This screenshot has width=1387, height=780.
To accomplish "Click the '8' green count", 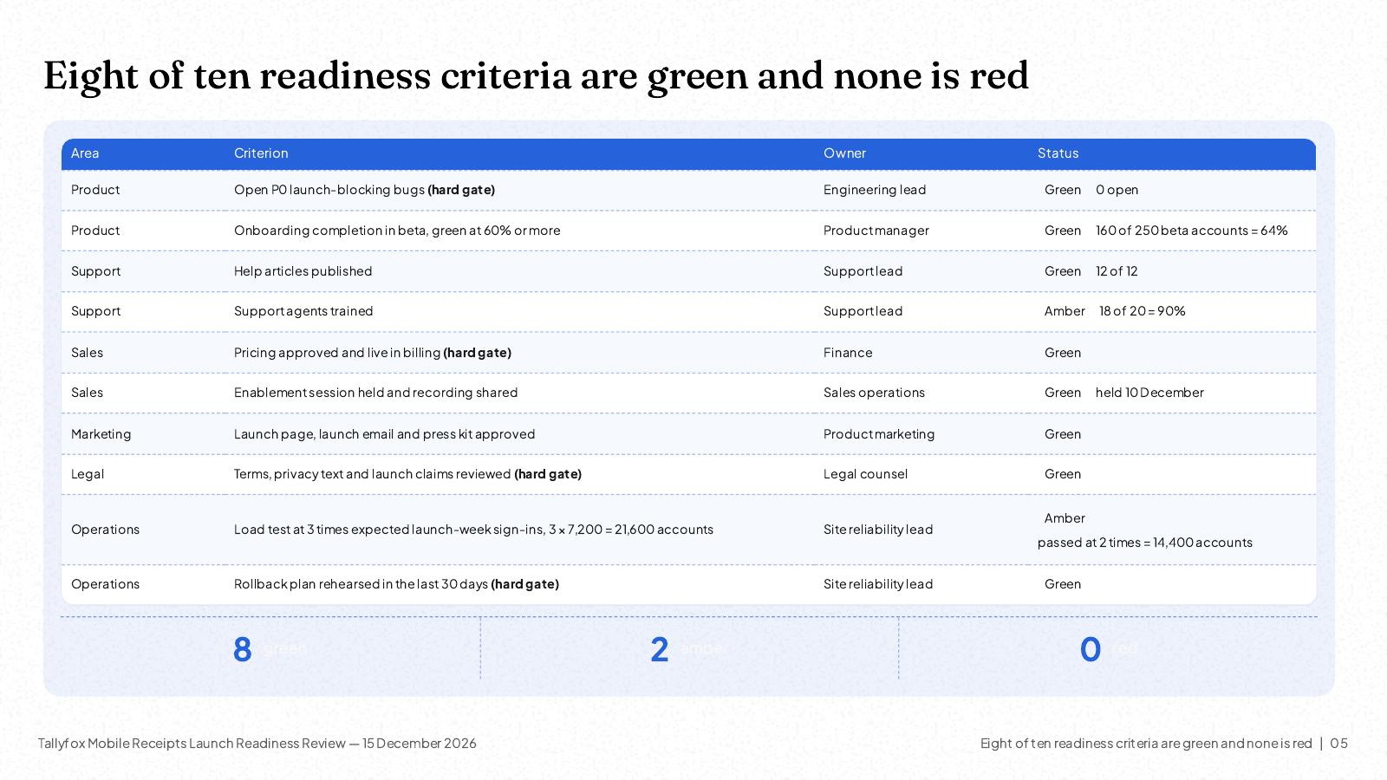I will coord(243,650).
